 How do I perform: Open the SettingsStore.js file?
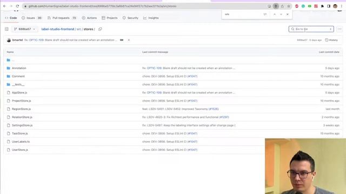click(x=22, y=125)
